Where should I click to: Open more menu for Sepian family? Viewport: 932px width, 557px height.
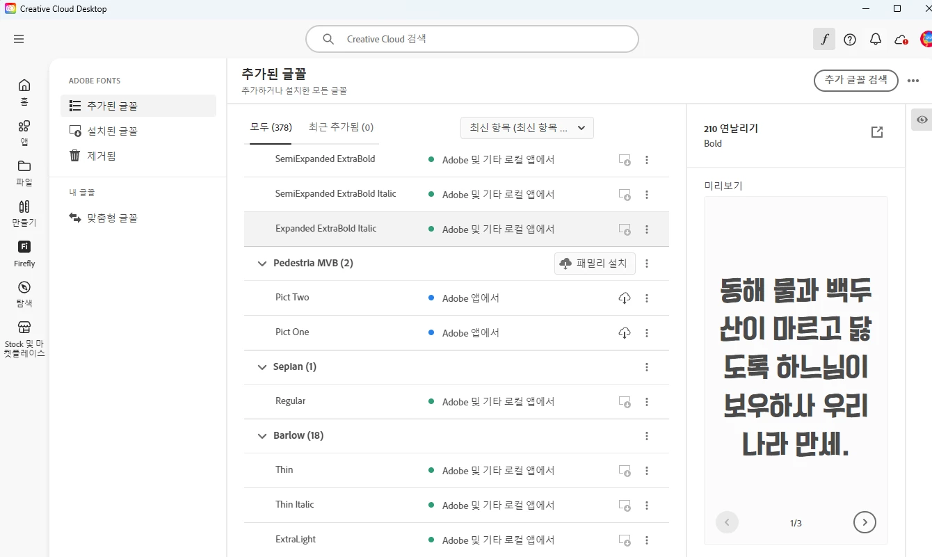tap(647, 367)
